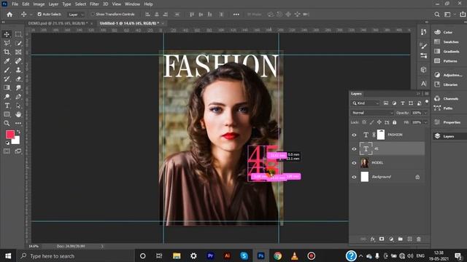Screen dimensions: 467x262
Task: Open the Color panel
Action: [x=448, y=32]
